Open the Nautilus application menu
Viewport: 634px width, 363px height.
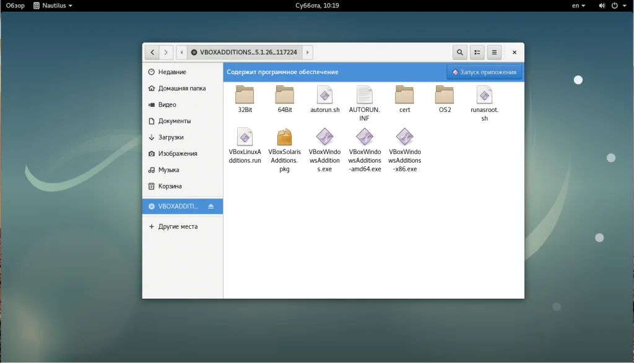click(53, 6)
